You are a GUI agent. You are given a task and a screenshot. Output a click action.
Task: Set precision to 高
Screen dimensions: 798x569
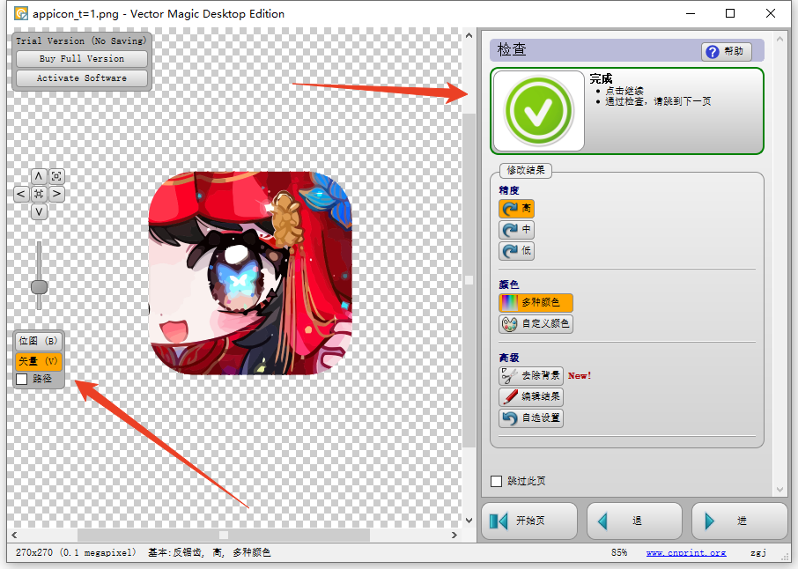click(x=516, y=209)
